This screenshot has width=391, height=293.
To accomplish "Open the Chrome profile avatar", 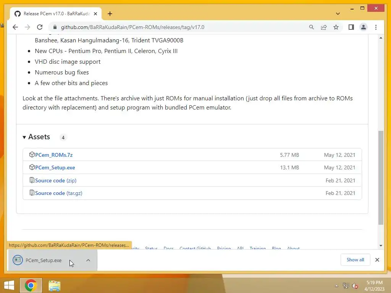I will pos(364,27).
